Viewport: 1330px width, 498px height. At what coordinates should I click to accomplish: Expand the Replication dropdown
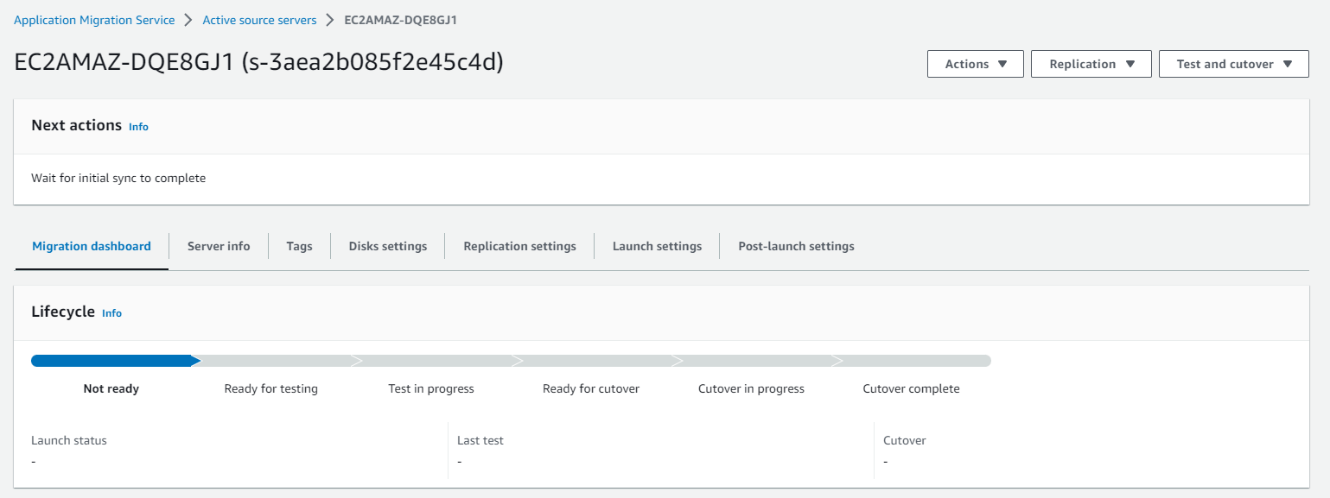pos(1091,64)
